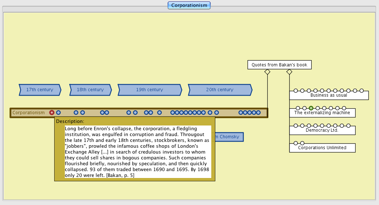Select last circle marker above Business as usual

[x=361, y=90]
